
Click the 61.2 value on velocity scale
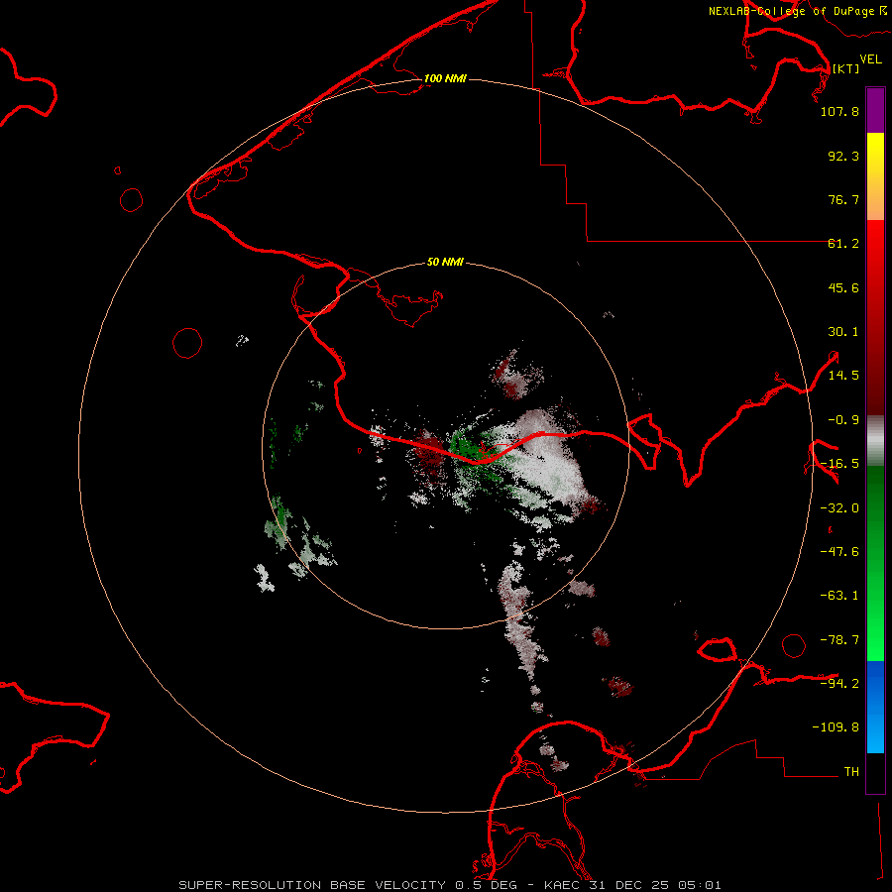tap(843, 244)
